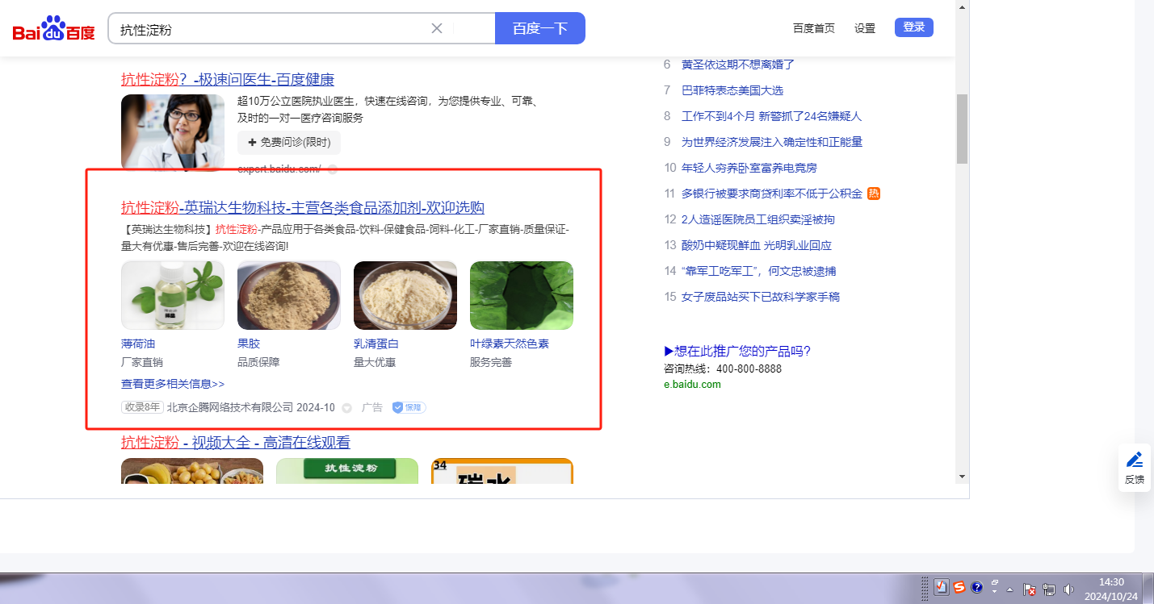1154x604 pixels.
Task: Go to 百度首页 link
Action: click(814, 28)
